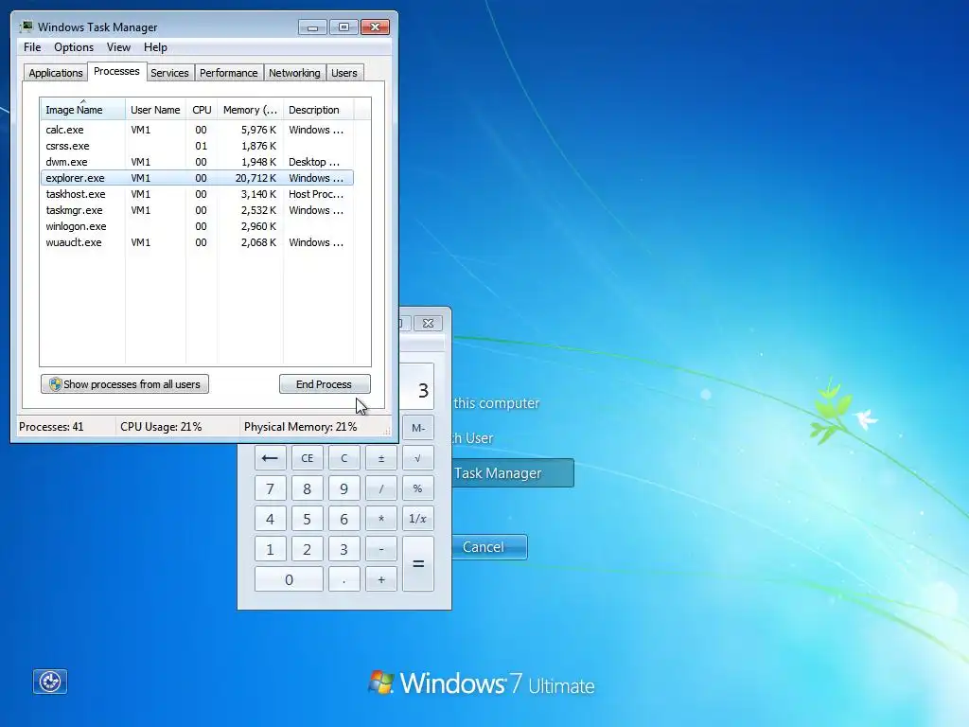This screenshot has width=969, height=727.
Task: Open the View menu in Task Manager
Action: [x=118, y=47]
